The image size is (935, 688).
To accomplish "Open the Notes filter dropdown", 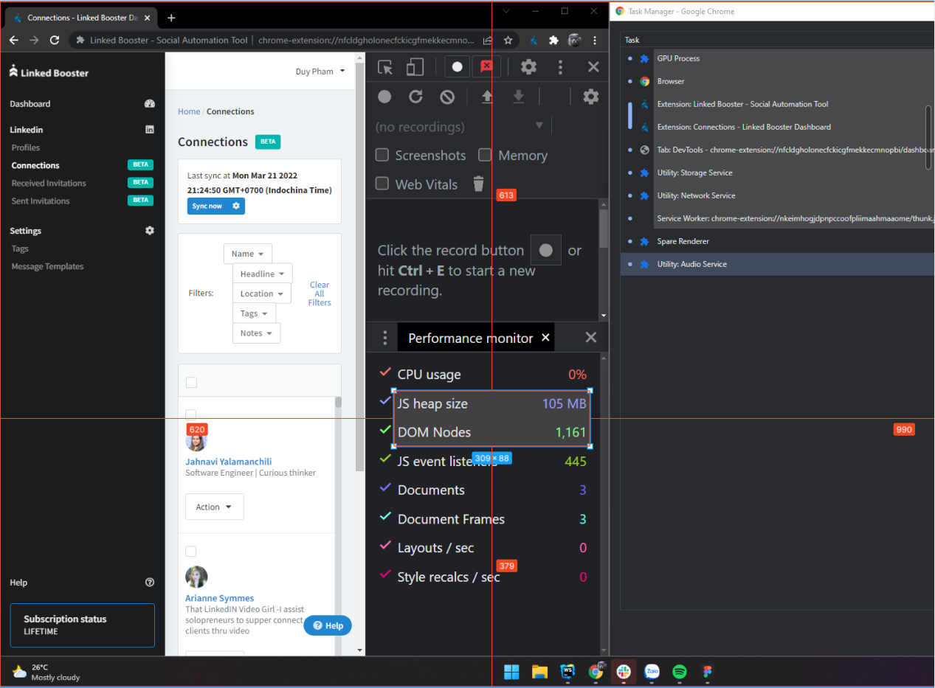I will 257,333.
